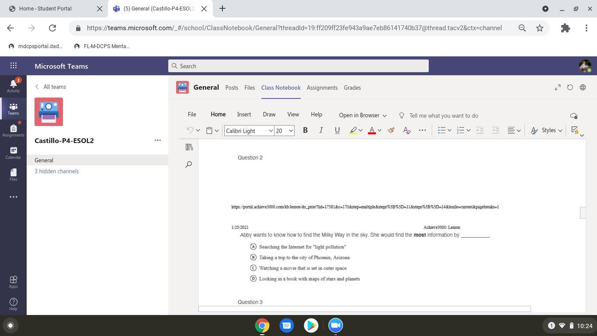Screen dimensions: 597x336
Task: Open the File menu
Action: (192, 115)
